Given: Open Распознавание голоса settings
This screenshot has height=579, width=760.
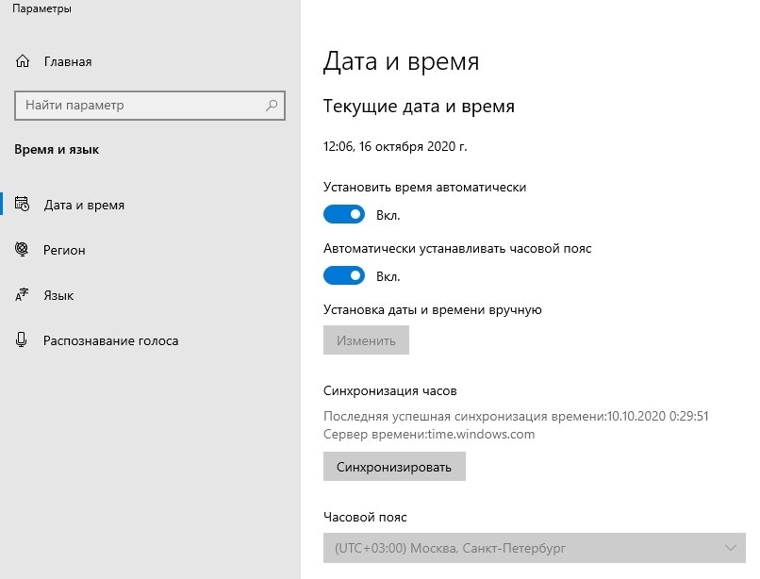Looking at the screenshot, I should (x=110, y=340).
